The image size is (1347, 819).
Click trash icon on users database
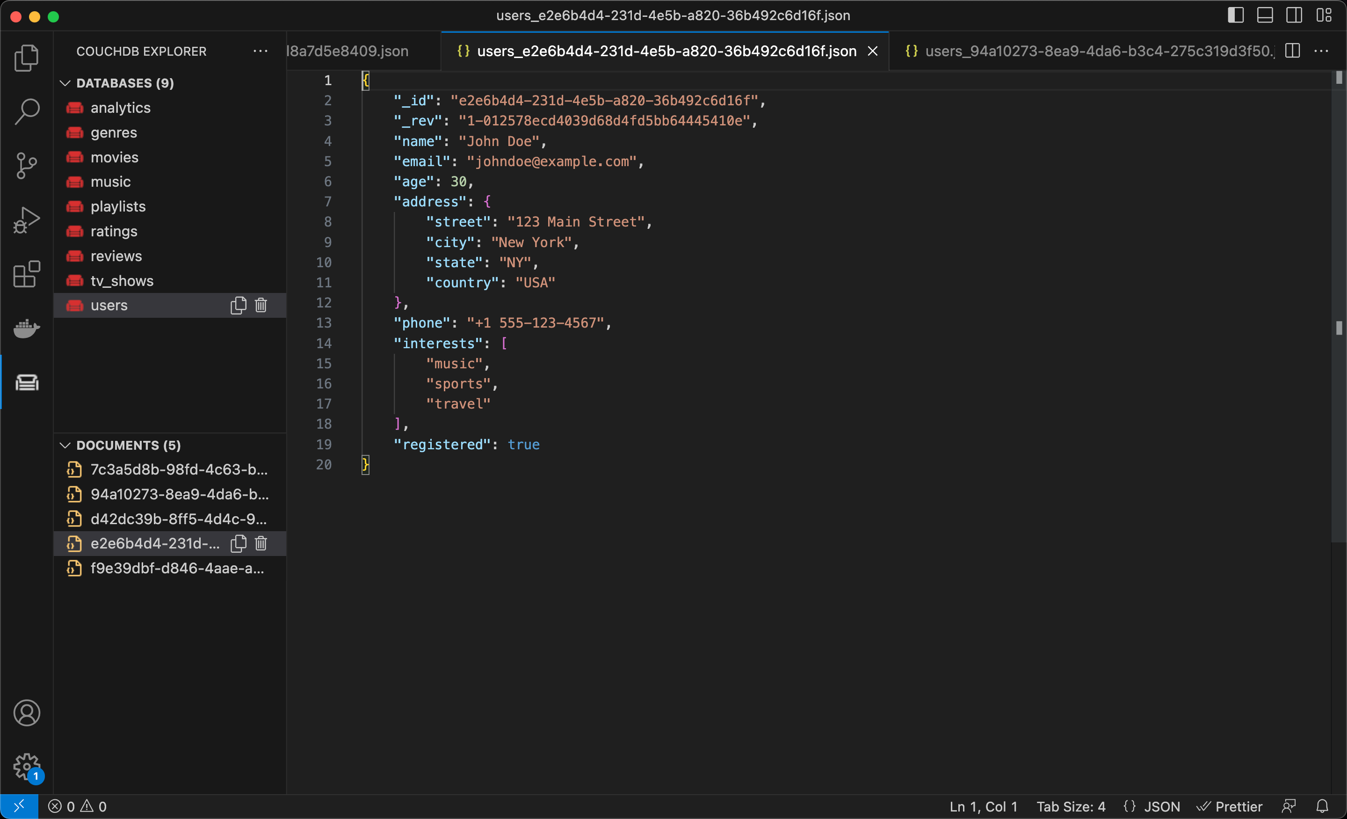[x=261, y=305]
